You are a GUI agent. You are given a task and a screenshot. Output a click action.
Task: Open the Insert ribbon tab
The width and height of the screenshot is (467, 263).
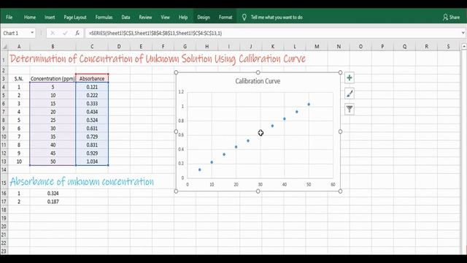[x=50, y=18]
